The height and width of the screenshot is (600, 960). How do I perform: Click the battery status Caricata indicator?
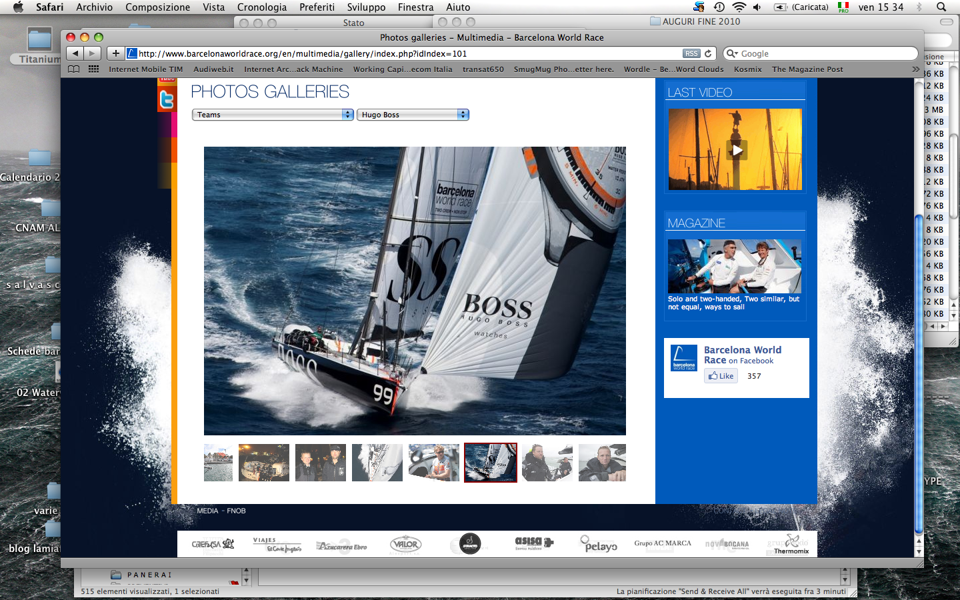pos(801,7)
